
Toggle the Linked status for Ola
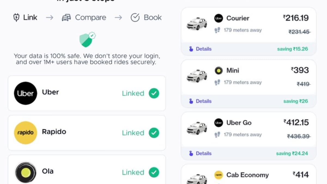(154, 172)
